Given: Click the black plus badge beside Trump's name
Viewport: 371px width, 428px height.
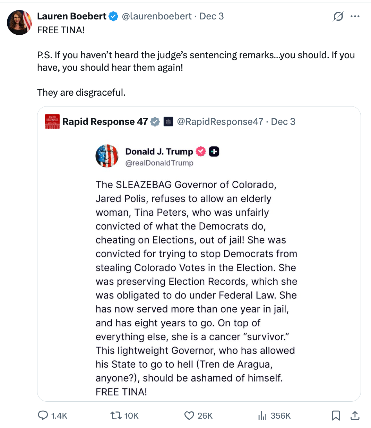Looking at the screenshot, I should [214, 152].
